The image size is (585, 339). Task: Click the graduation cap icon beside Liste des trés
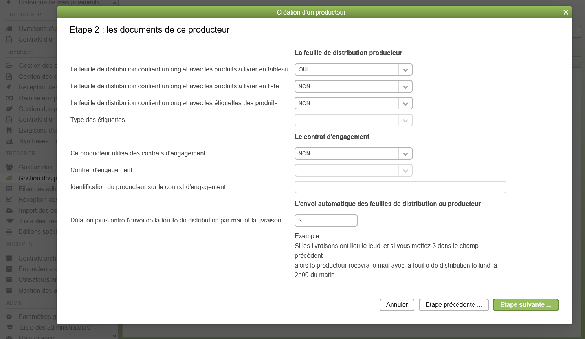[x=10, y=221]
